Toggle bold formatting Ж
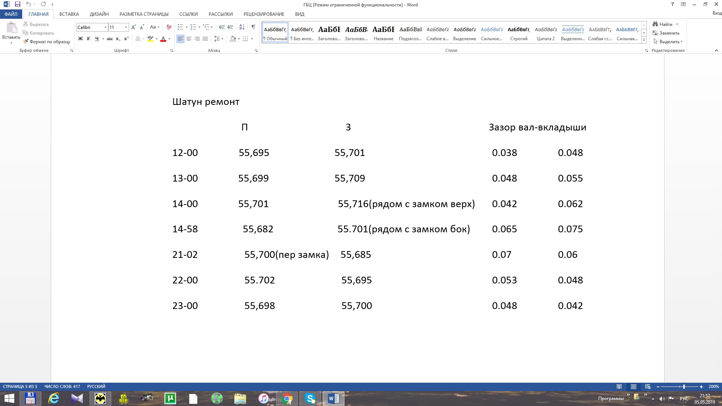This screenshot has height=406, width=722. click(x=80, y=39)
